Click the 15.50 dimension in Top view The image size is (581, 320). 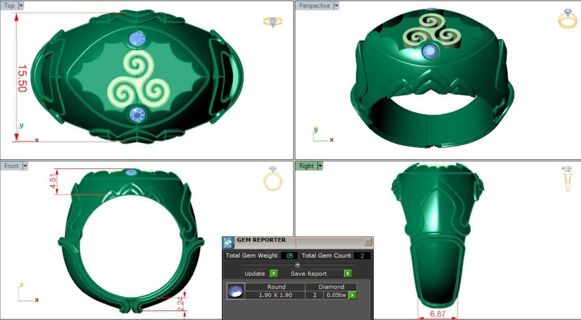[x=22, y=78]
